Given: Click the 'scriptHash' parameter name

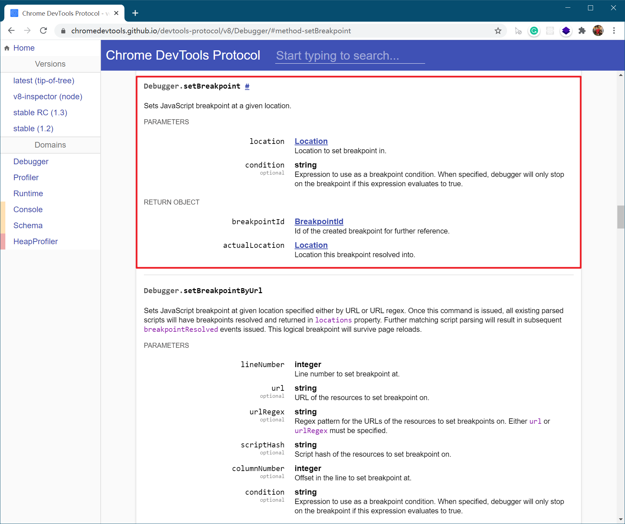Looking at the screenshot, I should 263,445.
